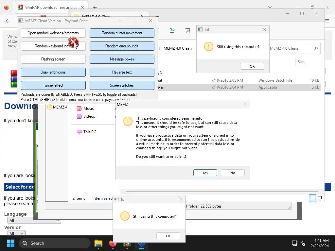Toggle the Random cursor movement payload
335x251 pixels.
(x=122, y=33)
